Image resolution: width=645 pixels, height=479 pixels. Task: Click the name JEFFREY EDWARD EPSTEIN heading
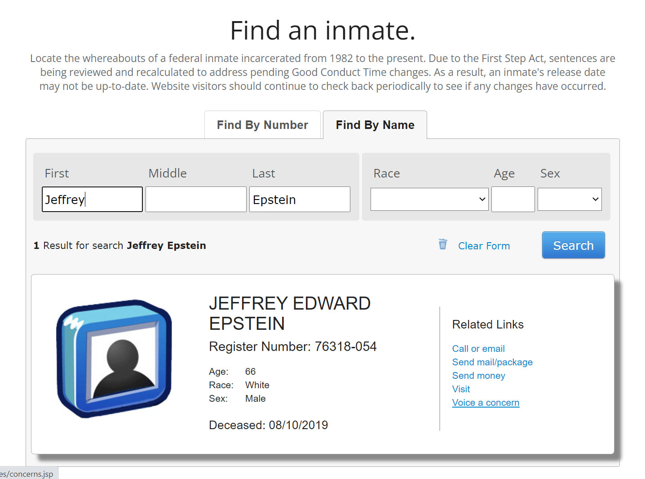pos(290,313)
